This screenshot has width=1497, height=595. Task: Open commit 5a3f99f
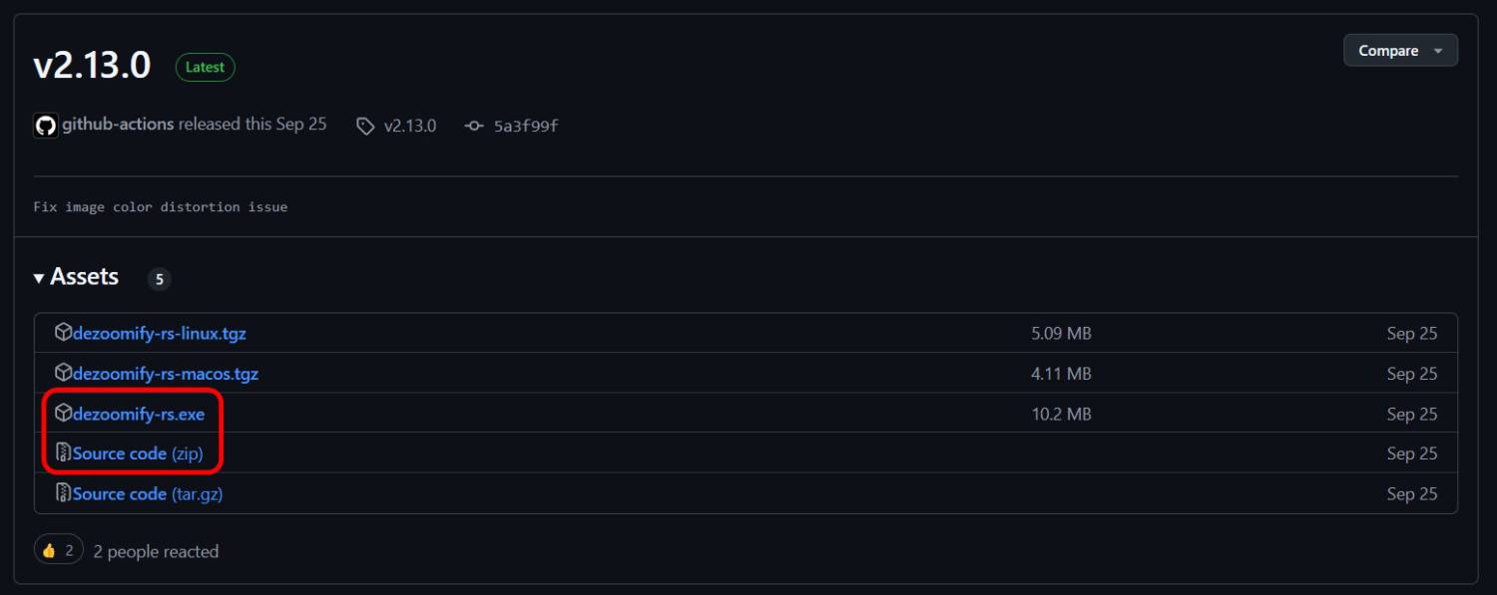tap(526, 127)
